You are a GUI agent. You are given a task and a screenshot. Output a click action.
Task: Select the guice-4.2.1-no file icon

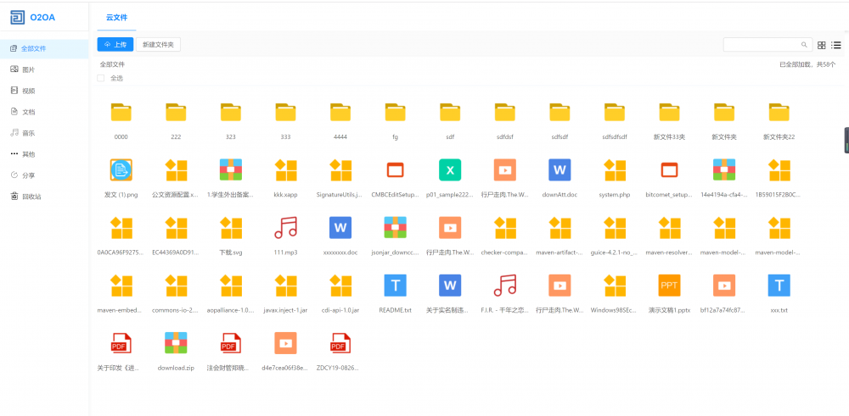[615, 227]
